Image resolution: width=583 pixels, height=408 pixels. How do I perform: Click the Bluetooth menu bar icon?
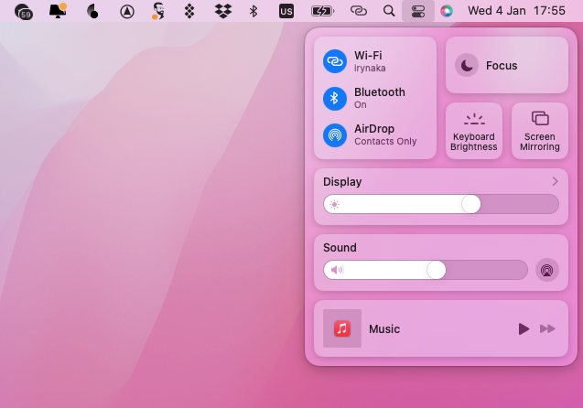pyautogui.click(x=254, y=11)
